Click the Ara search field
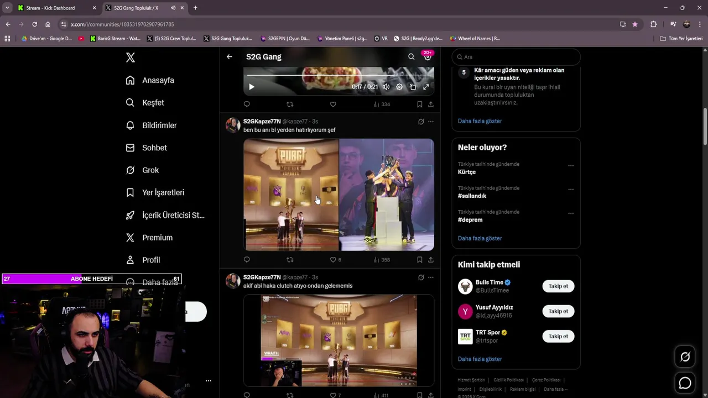 pos(516,57)
